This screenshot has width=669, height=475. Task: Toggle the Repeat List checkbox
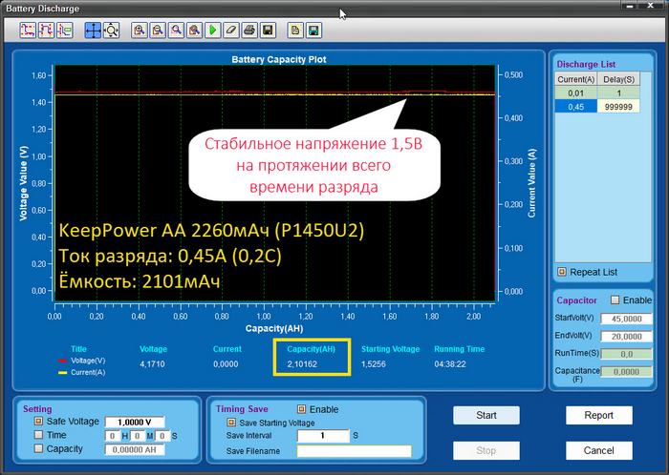[x=561, y=271]
